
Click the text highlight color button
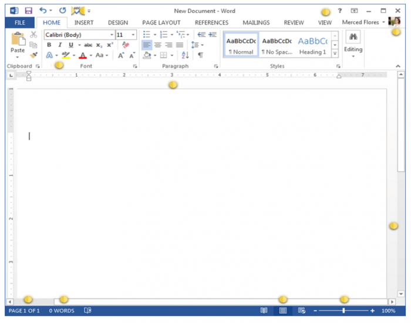(66, 55)
